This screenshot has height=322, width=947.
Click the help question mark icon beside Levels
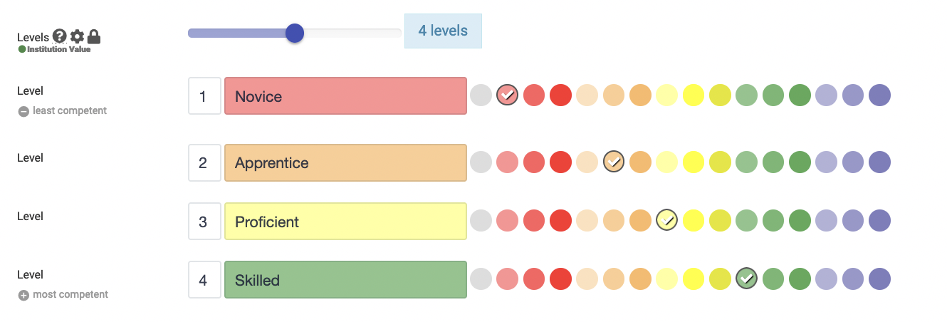click(x=60, y=36)
